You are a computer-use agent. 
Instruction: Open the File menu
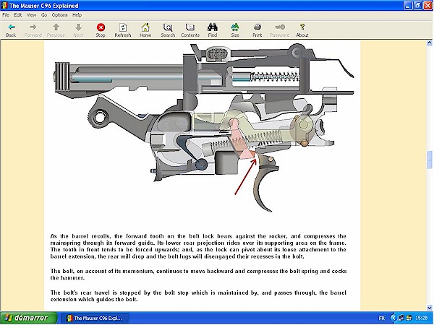tap(6, 15)
